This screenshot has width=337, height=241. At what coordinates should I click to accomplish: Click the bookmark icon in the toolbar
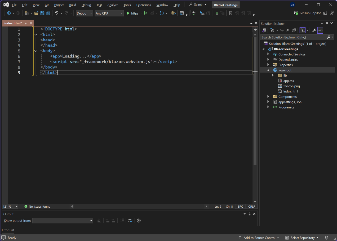coord(231,13)
